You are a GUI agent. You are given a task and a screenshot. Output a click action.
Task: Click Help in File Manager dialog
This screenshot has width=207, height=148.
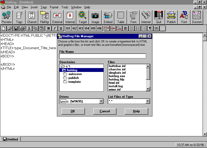136,111
